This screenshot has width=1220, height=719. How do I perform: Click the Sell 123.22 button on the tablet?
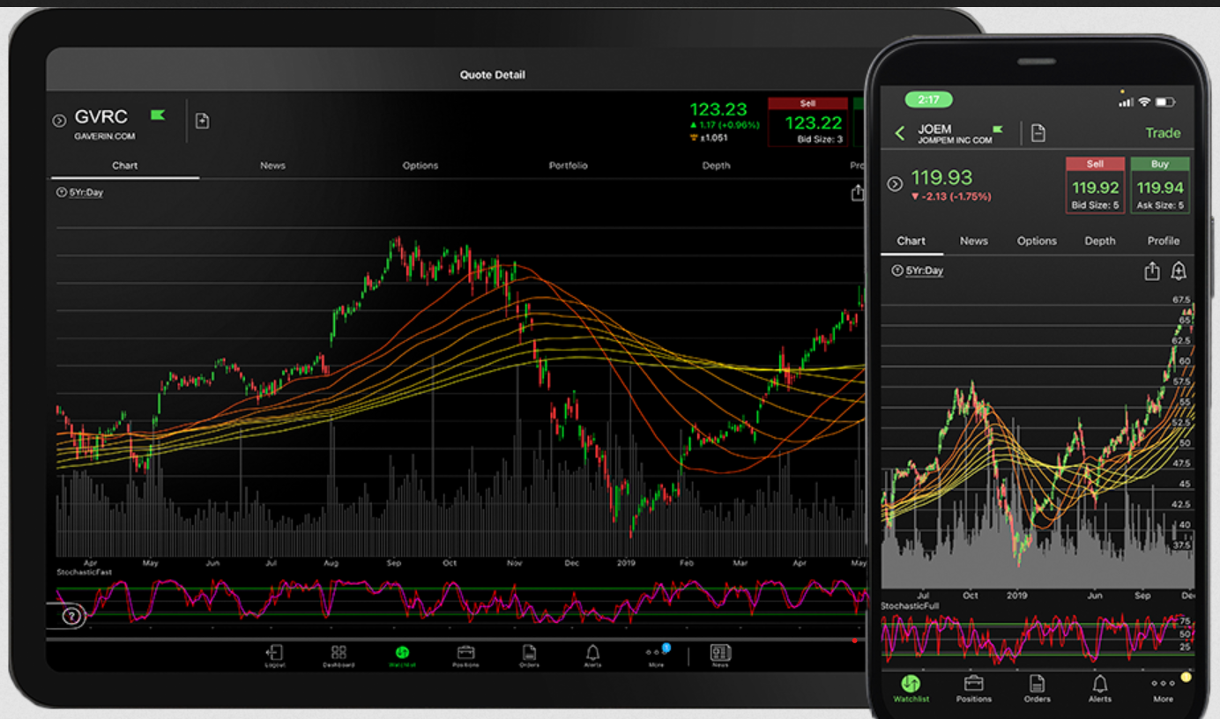[x=807, y=122]
